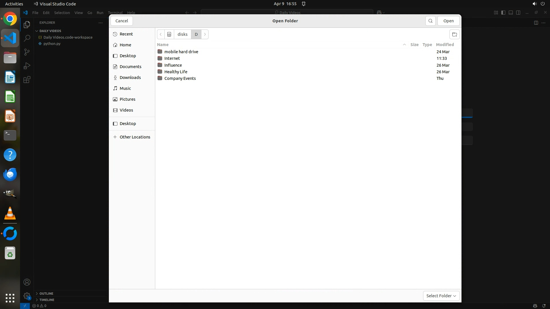Open Run and Debug view icon
The height and width of the screenshot is (309, 550).
click(27, 66)
